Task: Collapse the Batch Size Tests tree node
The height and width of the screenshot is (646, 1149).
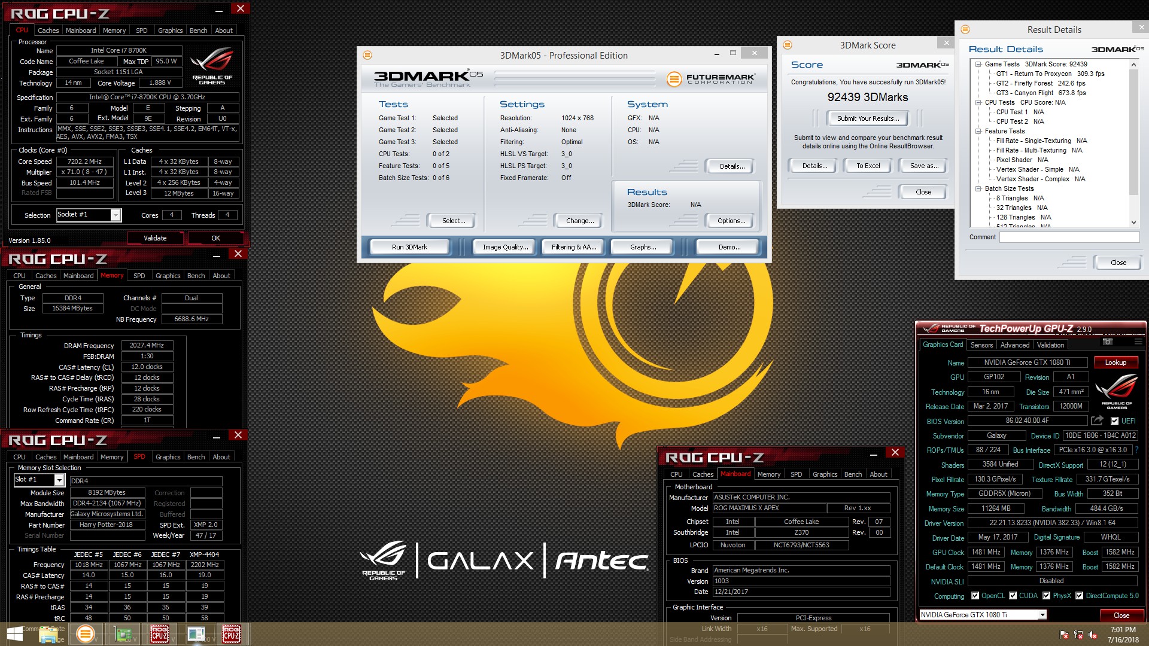Action: coord(978,188)
